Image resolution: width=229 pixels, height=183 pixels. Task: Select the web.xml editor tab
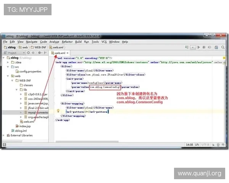tap(60, 53)
